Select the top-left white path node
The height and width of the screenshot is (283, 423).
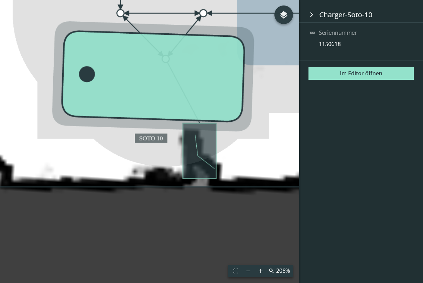point(120,13)
